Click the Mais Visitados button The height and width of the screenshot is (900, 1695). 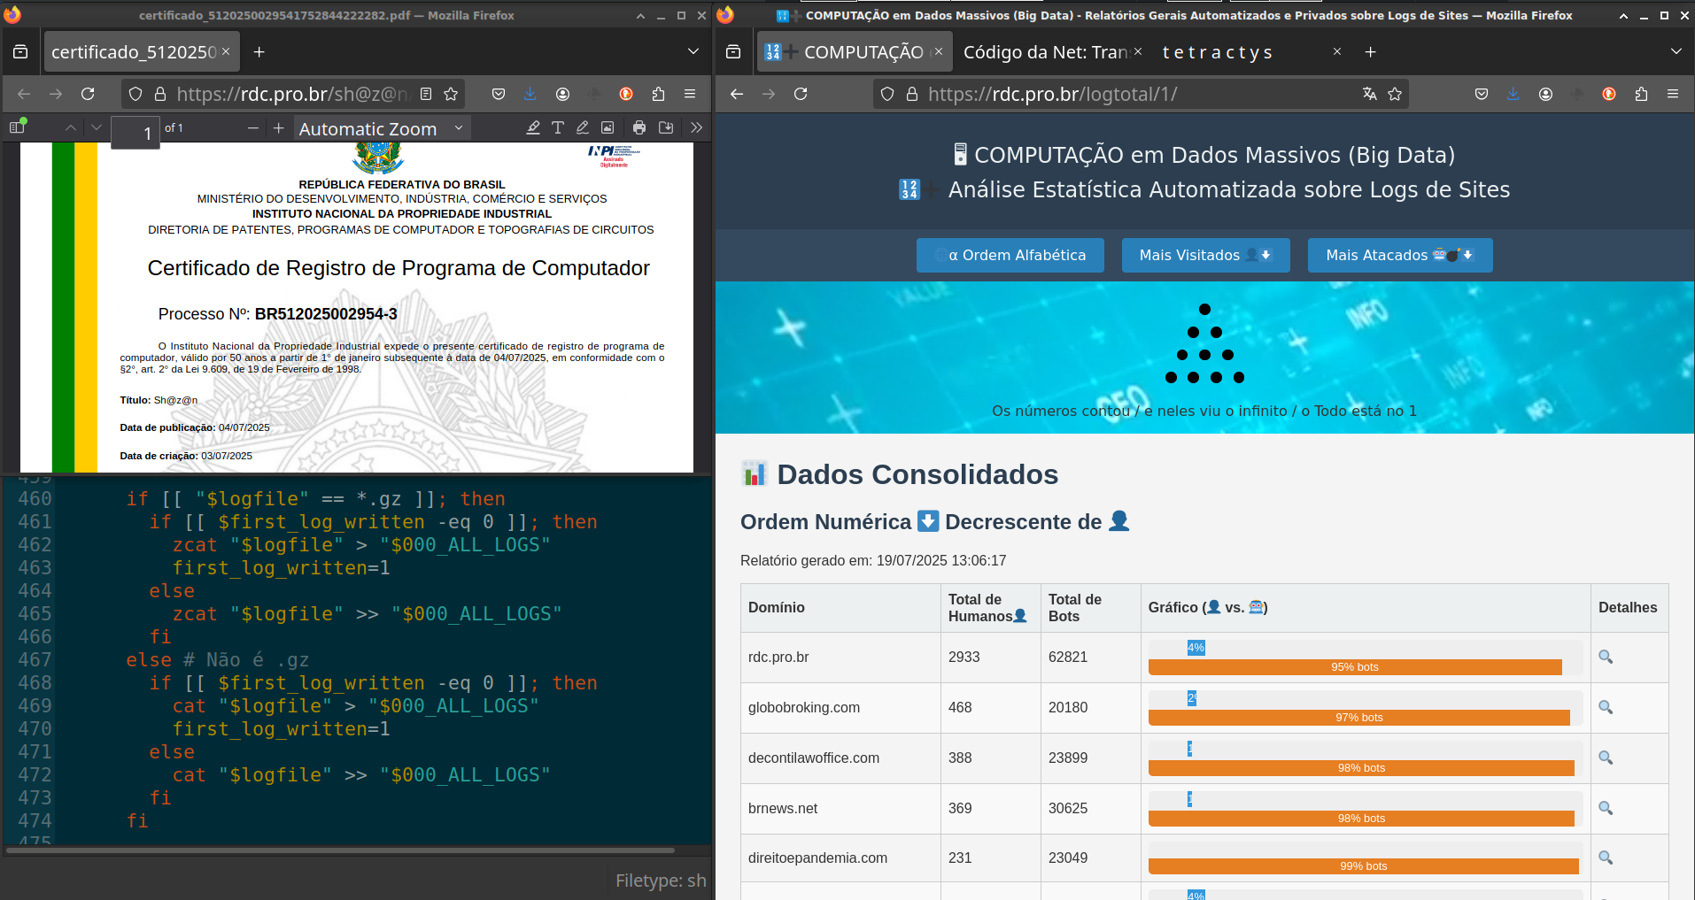[1205, 255]
